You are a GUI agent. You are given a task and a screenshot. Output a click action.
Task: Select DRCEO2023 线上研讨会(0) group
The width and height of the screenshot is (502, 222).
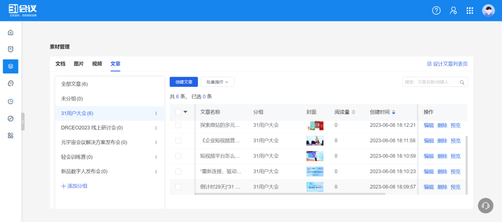(x=110, y=128)
